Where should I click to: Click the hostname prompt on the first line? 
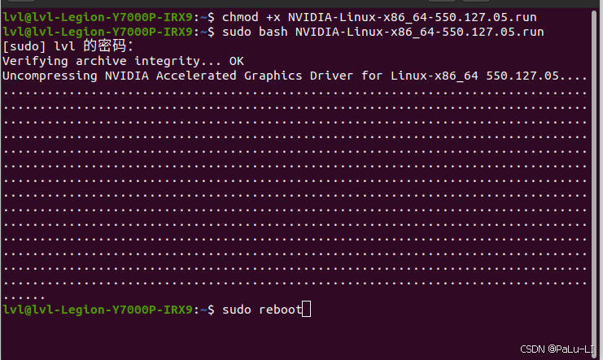click(x=98, y=17)
